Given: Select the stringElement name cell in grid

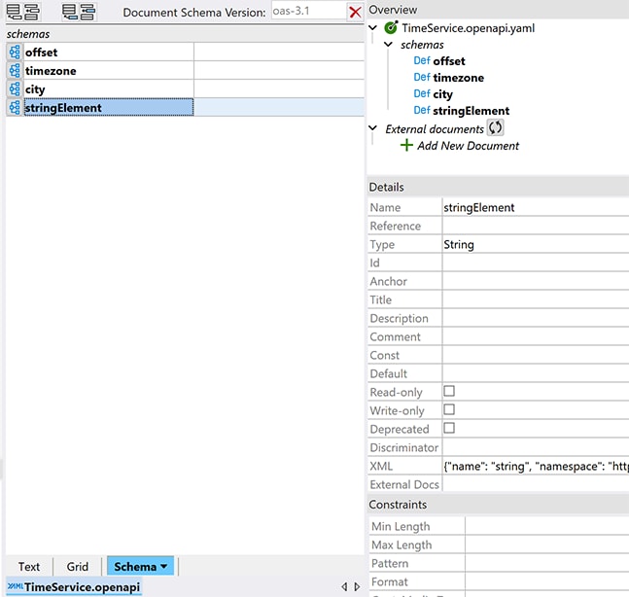Looking at the screenshot, I should point(109,108).
